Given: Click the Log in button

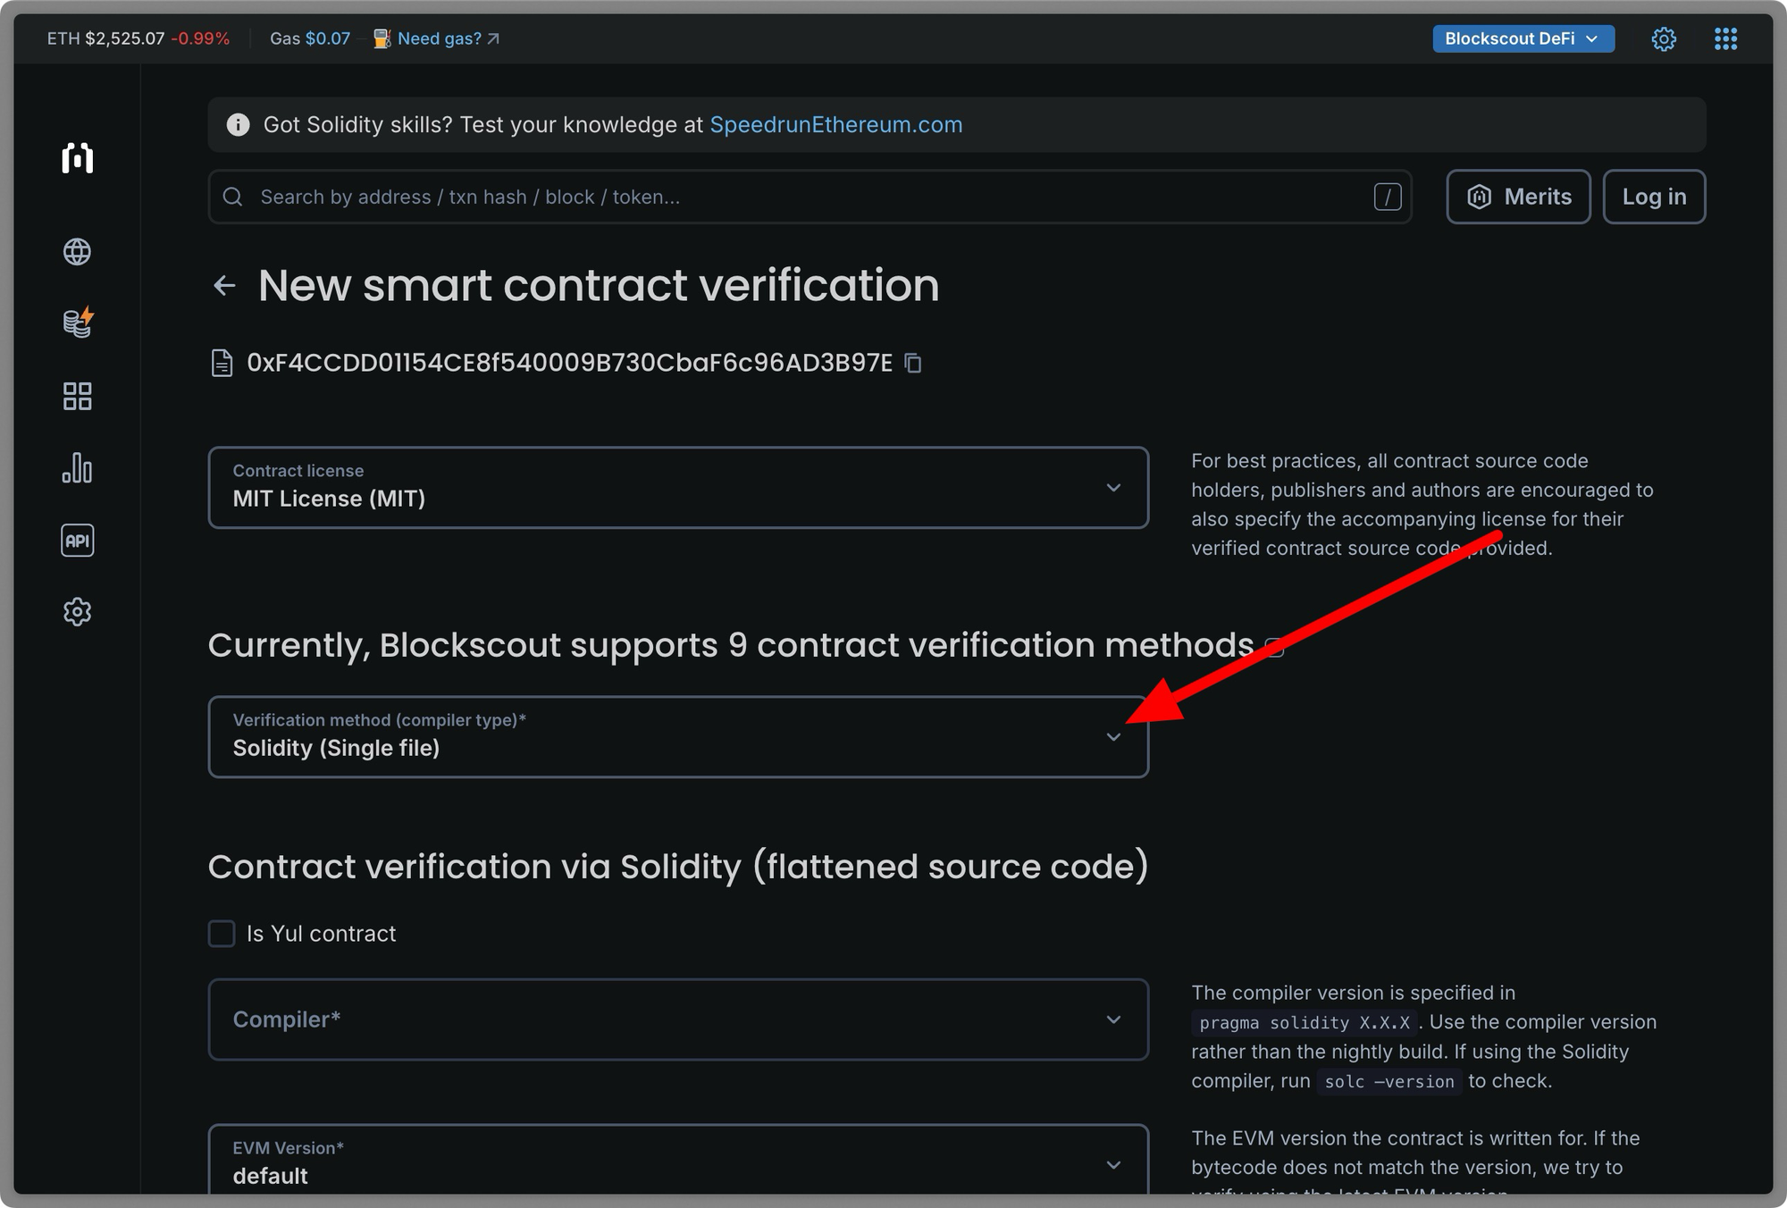Looking at the screenshot, I should (x=1654, y=197).
